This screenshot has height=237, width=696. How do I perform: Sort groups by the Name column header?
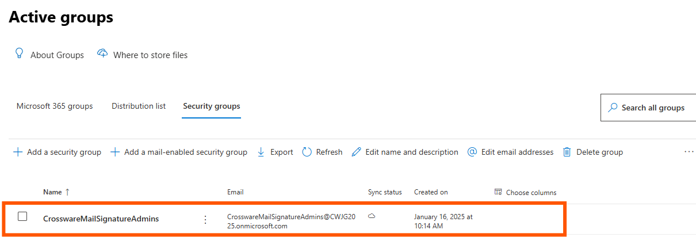(x=52, y=192)
